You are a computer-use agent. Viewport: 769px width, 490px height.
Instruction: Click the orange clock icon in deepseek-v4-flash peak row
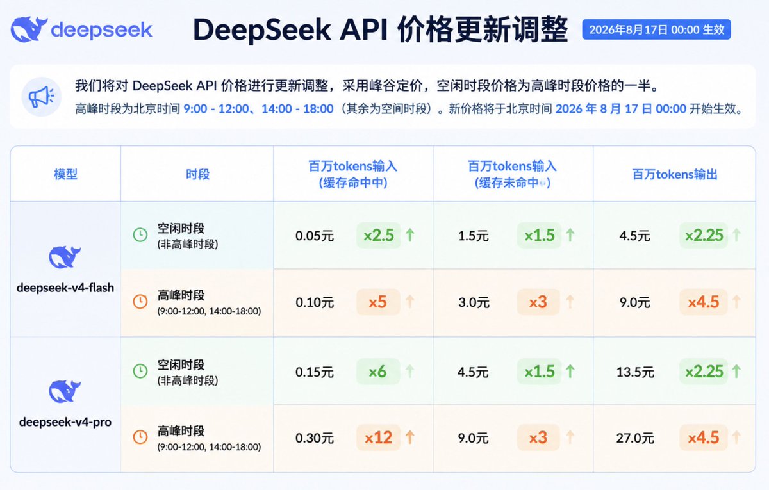(140, 302)
